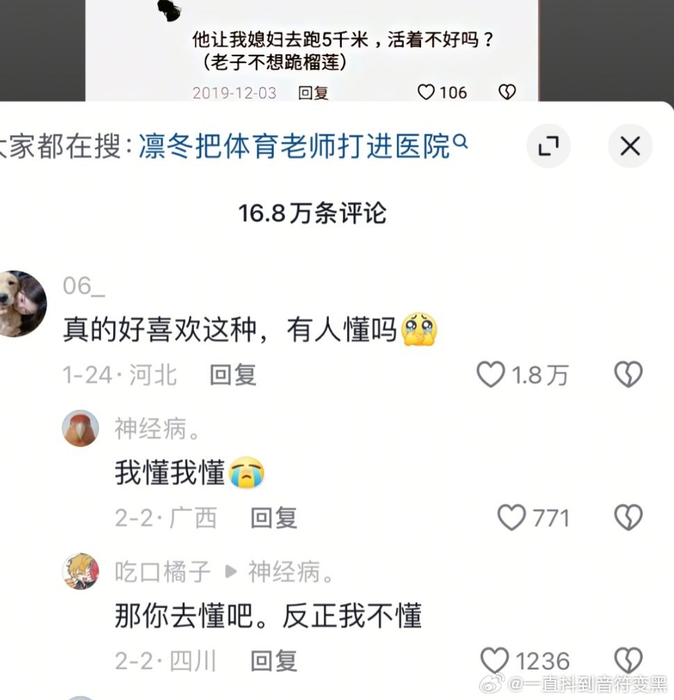
Task: Like the '我懂我懂' reply
Action: pyautogui.click(x=511, y=517)
